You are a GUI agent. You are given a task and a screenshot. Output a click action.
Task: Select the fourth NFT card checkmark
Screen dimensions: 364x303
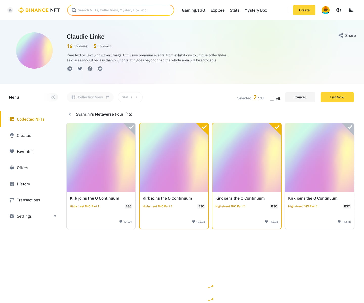[350, 127]
